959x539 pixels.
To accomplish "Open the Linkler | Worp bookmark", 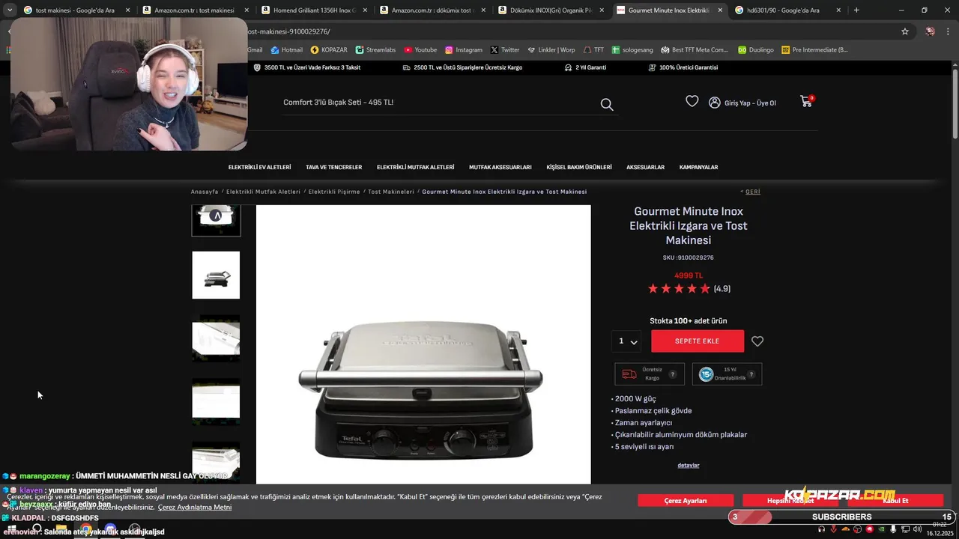I will click(551, 49).
